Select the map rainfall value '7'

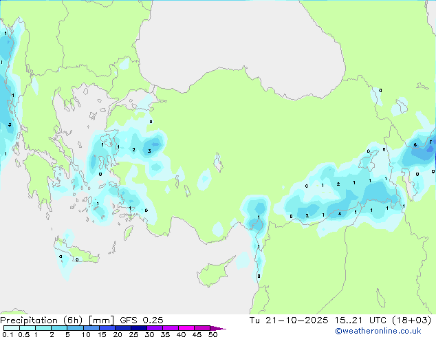click(430, 142)
